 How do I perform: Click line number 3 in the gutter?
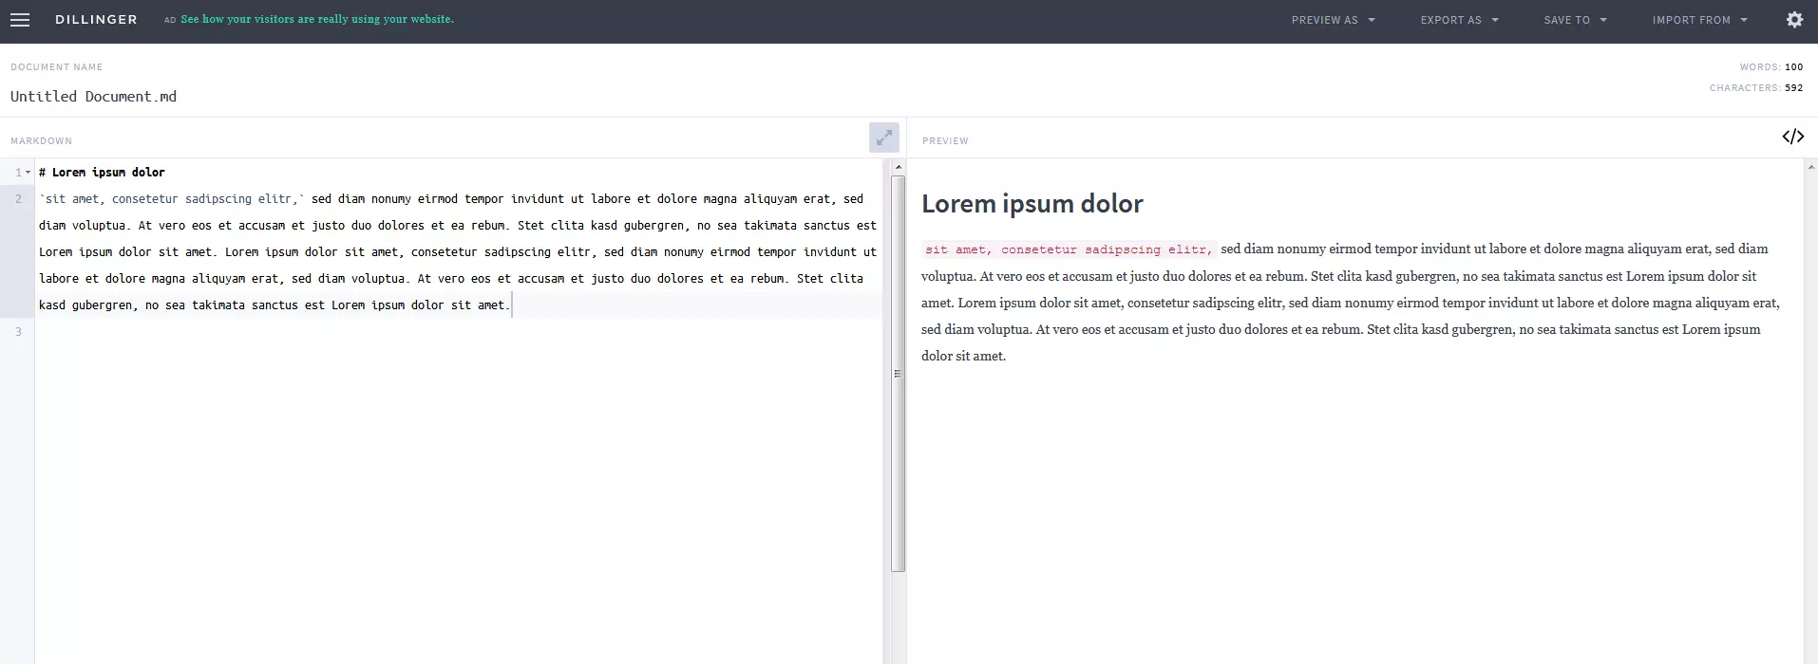[x=18, y=332]
